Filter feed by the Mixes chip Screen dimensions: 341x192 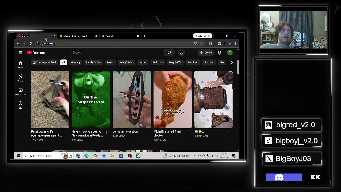pyautogui.click(x=143, y=62)
